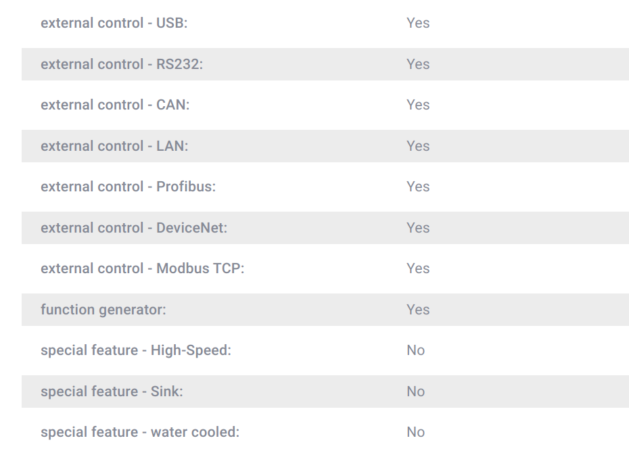Select the Yes value for function generator
The image size is (629, 474).
click(x=418, y=310)
